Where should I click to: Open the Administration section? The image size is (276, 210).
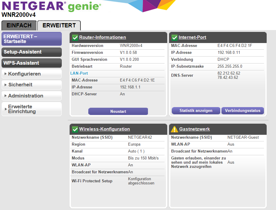click(32, 96)
